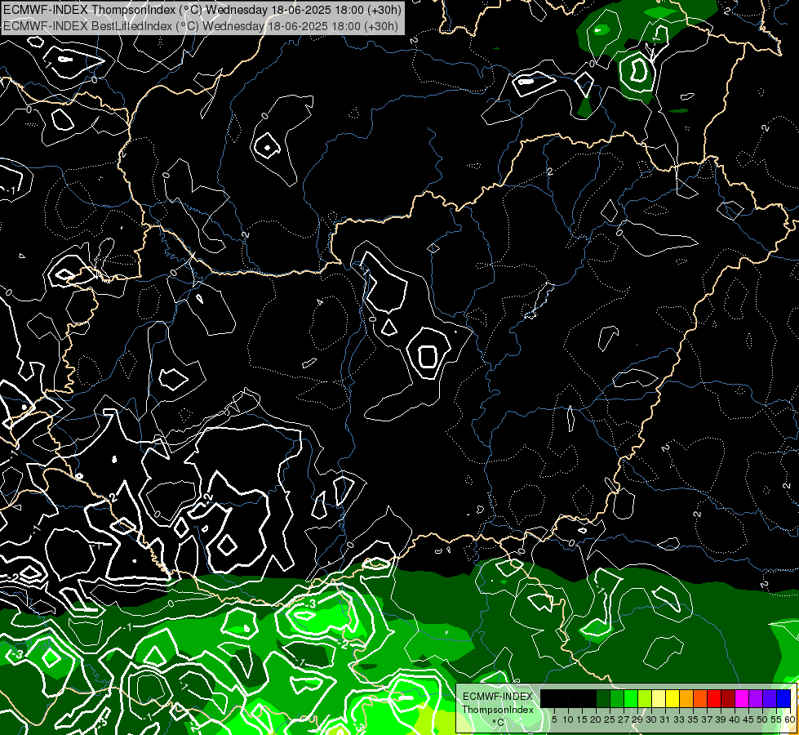799x735 pixels.
Task: Click the legend scale value 10
Action: [x=568, y=719]
